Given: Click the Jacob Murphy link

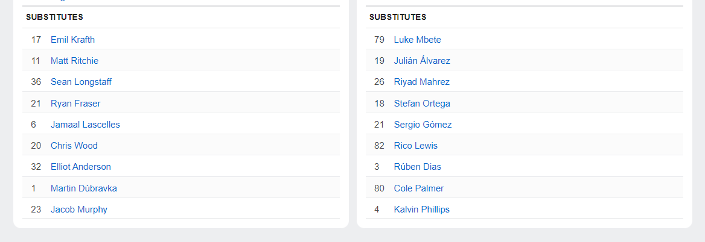Looking at the screenshot, I should (79, 209).
